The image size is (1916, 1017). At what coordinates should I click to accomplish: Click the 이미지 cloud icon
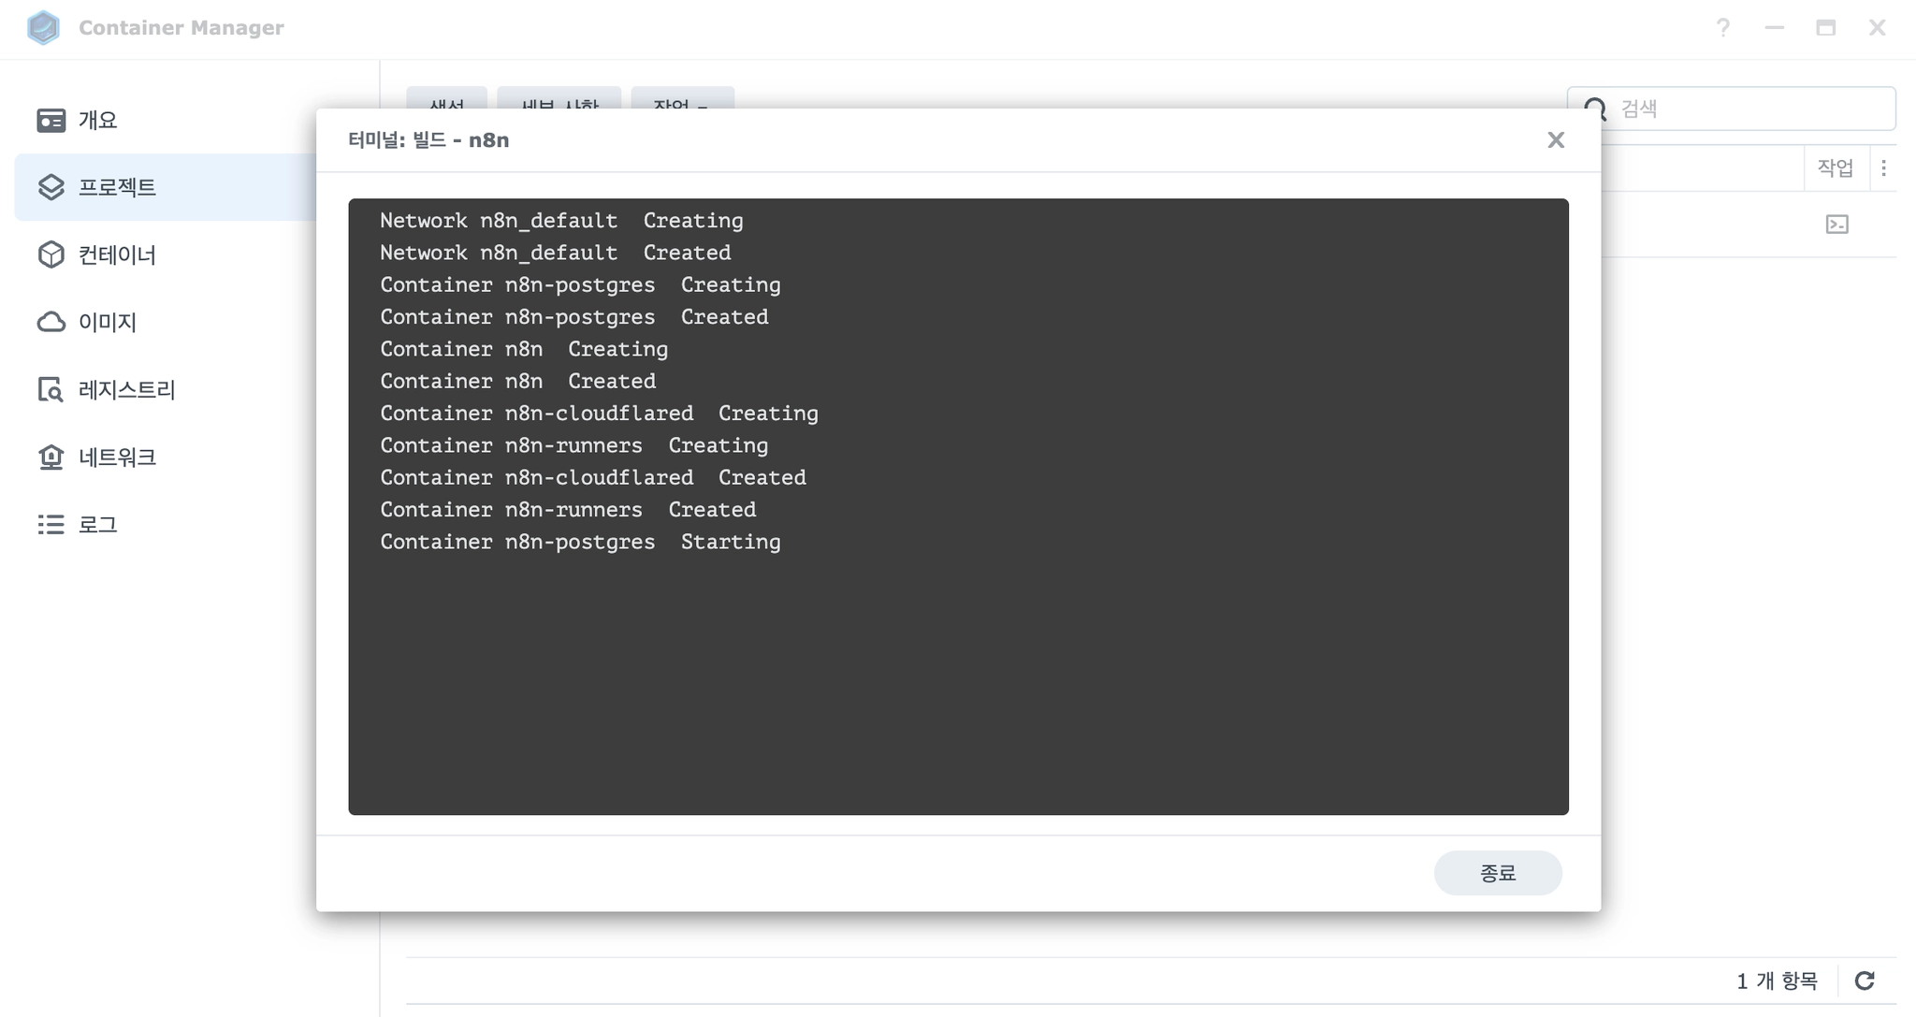pyautogui.click(x=51, y=322)
